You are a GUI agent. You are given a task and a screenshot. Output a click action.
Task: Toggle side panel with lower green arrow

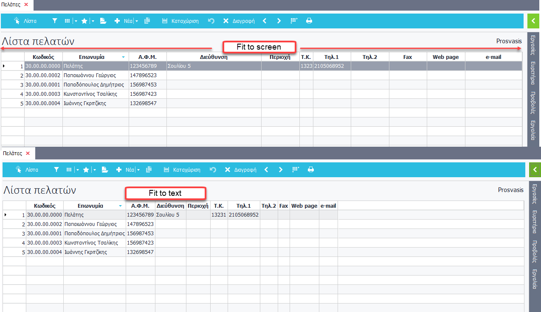tap(535, 170)
